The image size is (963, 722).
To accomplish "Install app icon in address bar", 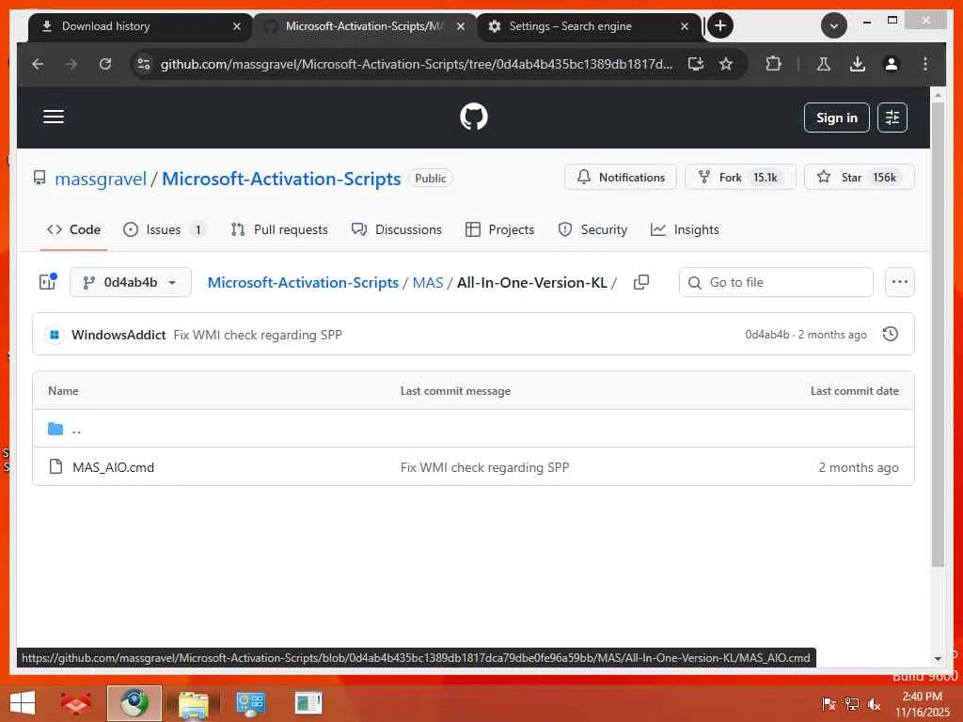I will coord(695,64).
